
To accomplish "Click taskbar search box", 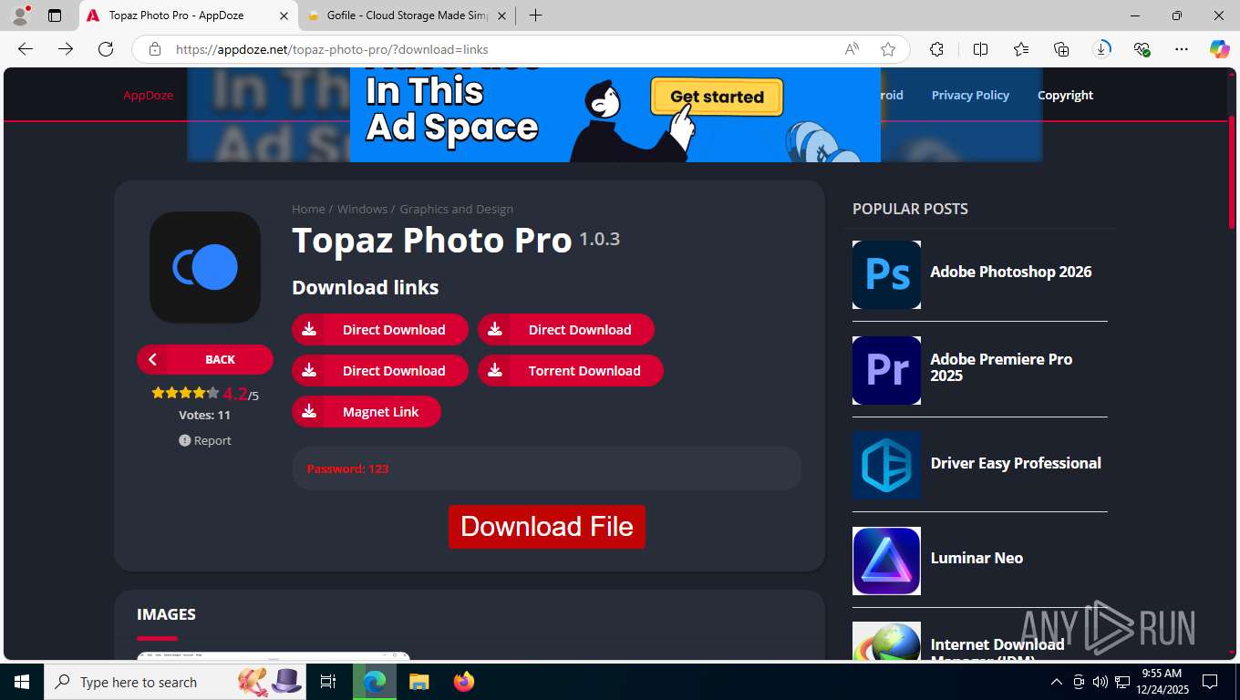I will [x=175, y=682].
